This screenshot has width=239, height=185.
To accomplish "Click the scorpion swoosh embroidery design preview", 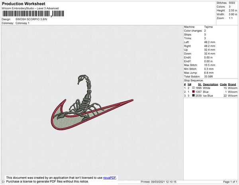I will (92, 102).
